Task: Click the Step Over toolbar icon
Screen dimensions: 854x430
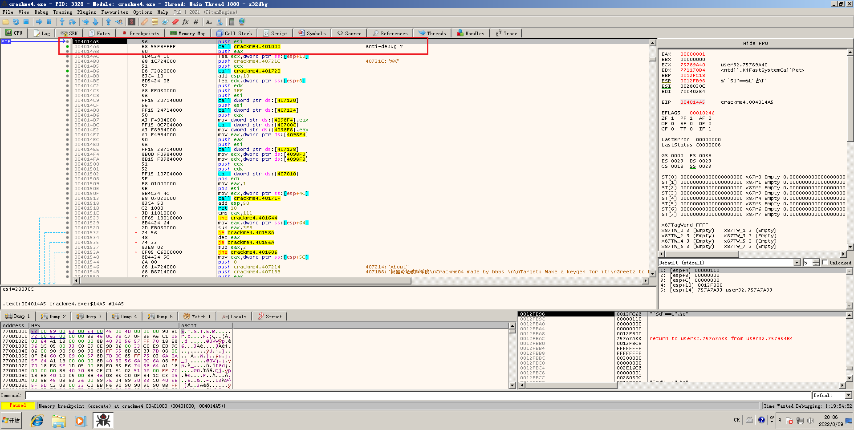Action: [72, 22]
